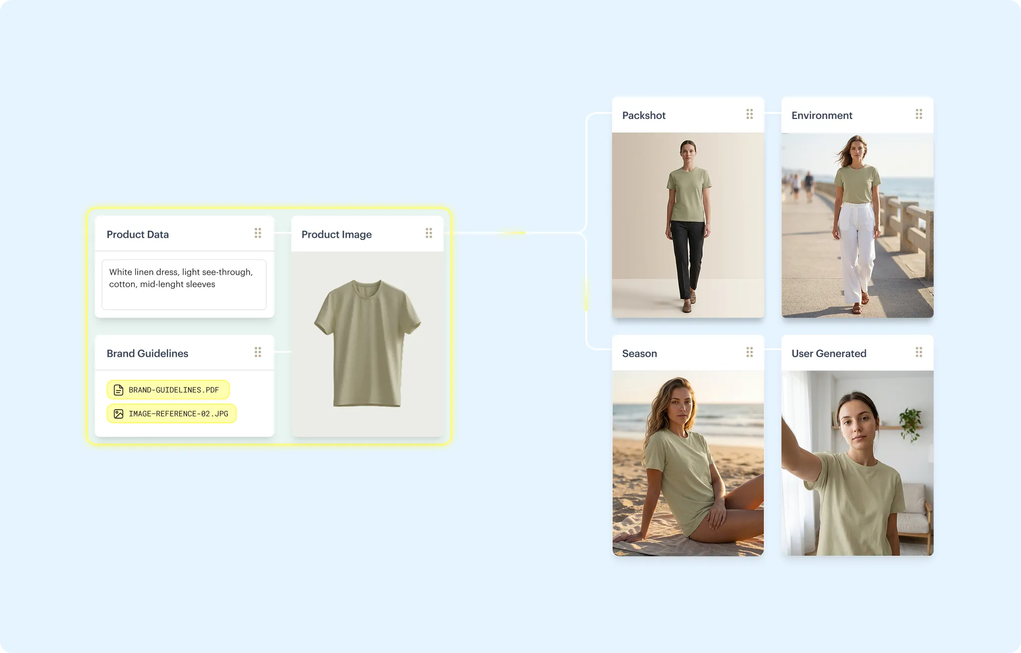Select the Packshot studio model image
Screen dimensions: 1021x653
[688, 225]
